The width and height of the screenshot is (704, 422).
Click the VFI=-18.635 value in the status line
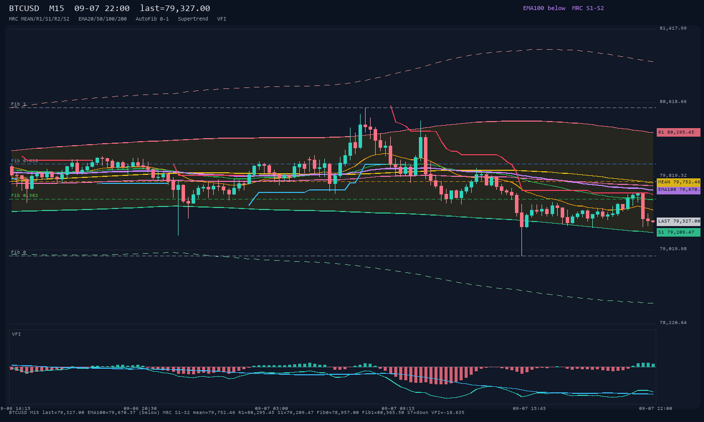click(x=447, y=412)
